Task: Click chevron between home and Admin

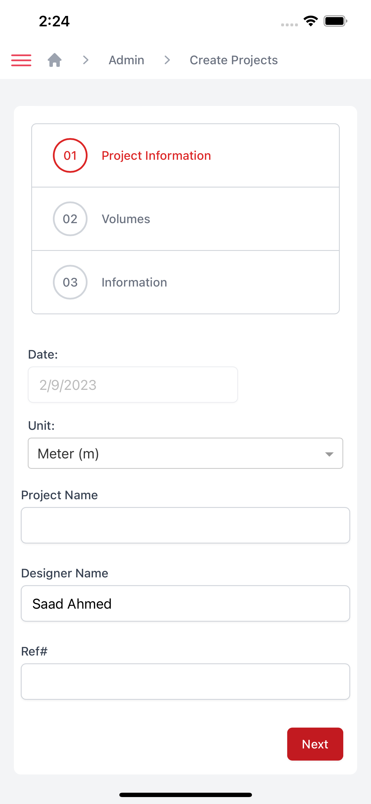Action: (86, 60)
